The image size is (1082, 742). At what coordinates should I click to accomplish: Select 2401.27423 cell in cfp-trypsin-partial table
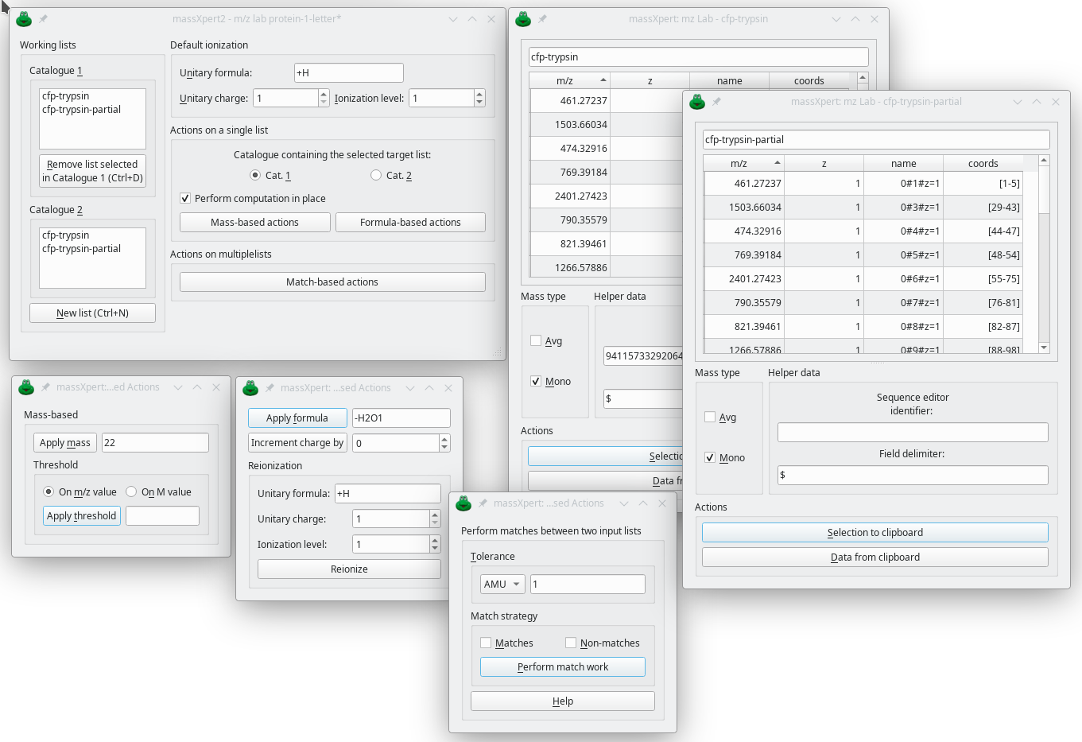tap(744, 278)
